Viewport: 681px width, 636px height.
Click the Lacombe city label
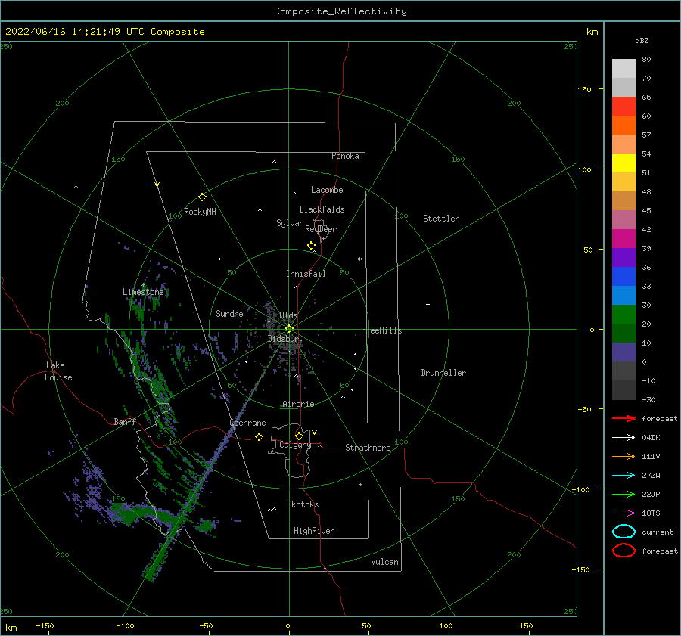coord(327,190)
